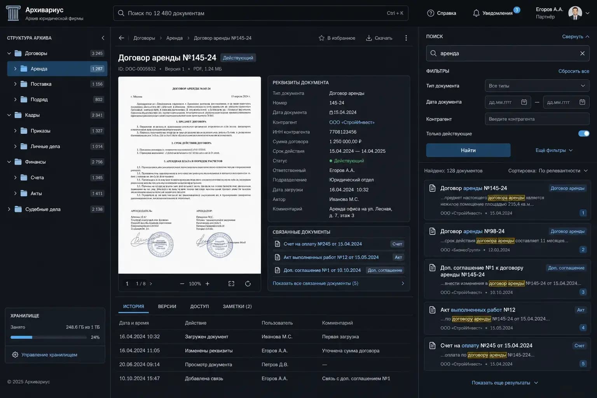Click the Акт выполненных работ №12 related document icon
The width and height of the screenshot is (597, 398).
[x=278, y=257]
